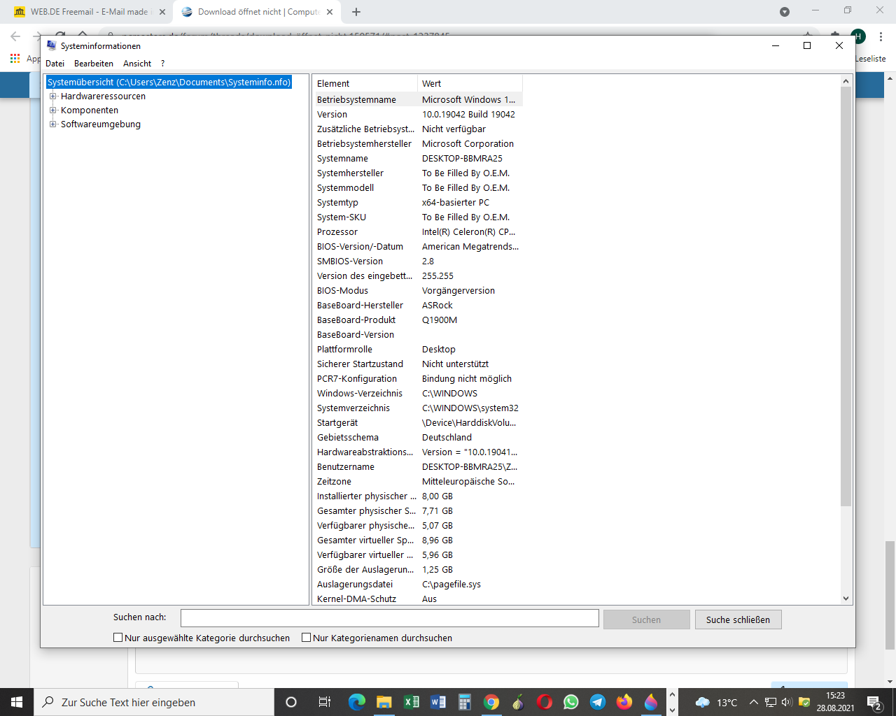The height and width of the screenshot is (716, 896).
Task: Select the Systemname row
Action: 418,159
